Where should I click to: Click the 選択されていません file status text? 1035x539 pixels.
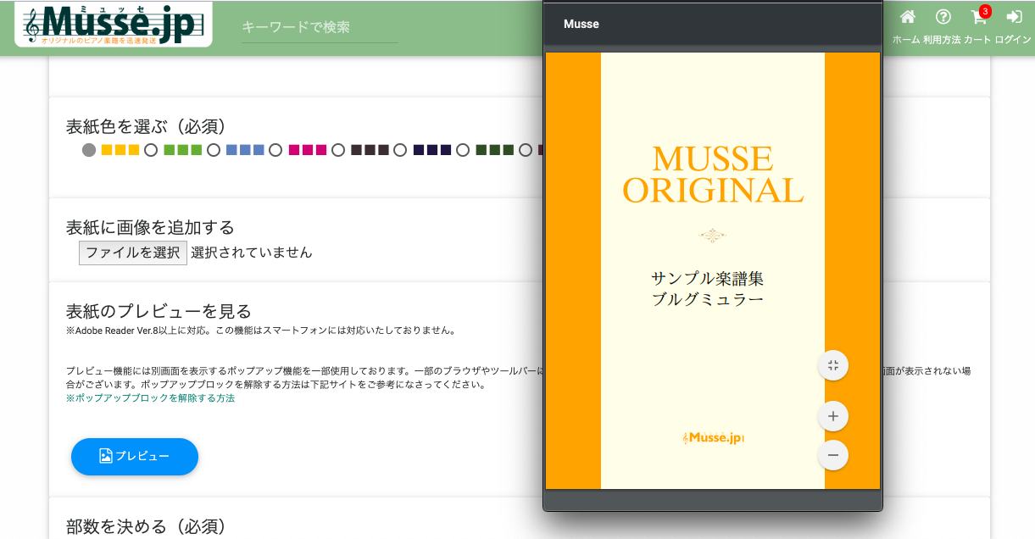[252, 253]
